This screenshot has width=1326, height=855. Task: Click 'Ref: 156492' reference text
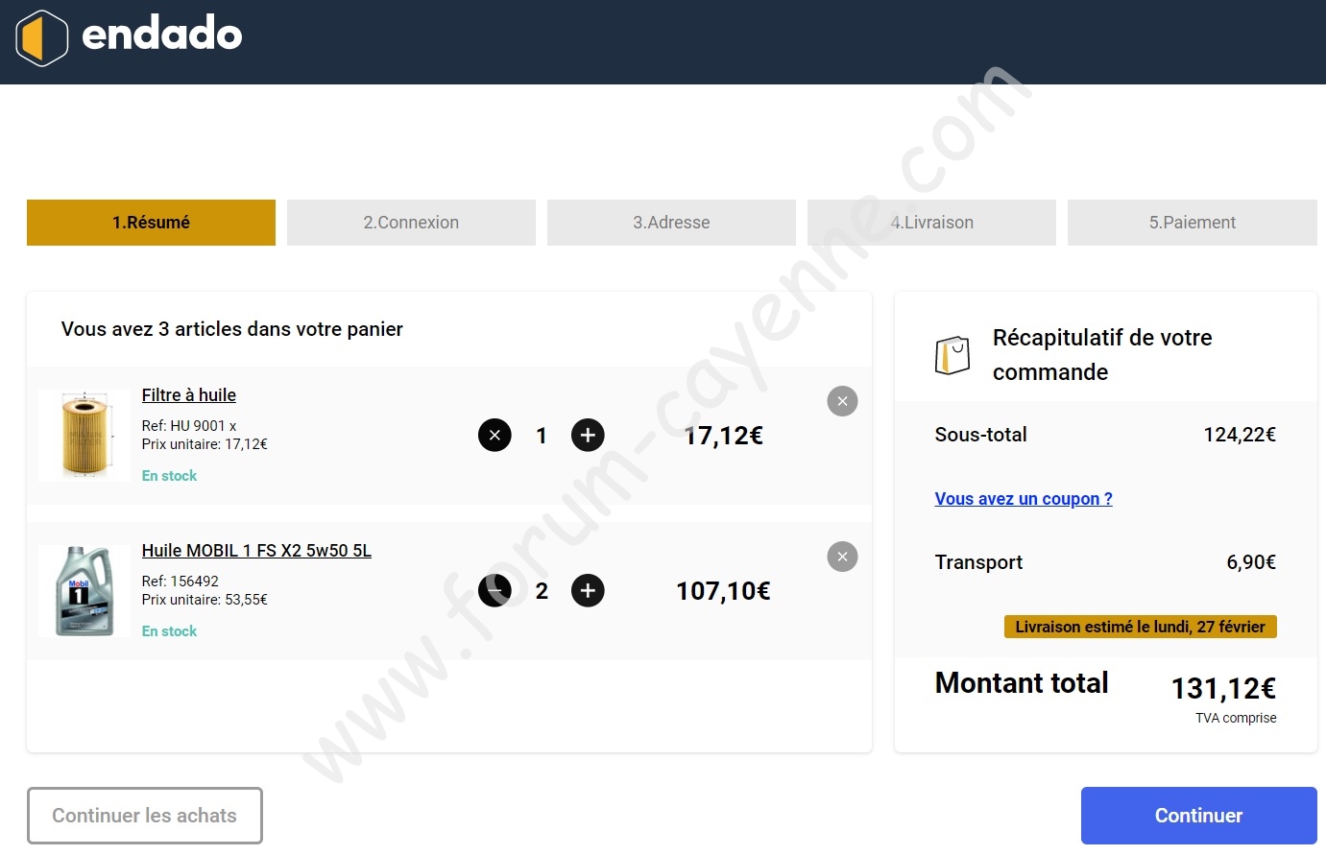tap(181, 582)
